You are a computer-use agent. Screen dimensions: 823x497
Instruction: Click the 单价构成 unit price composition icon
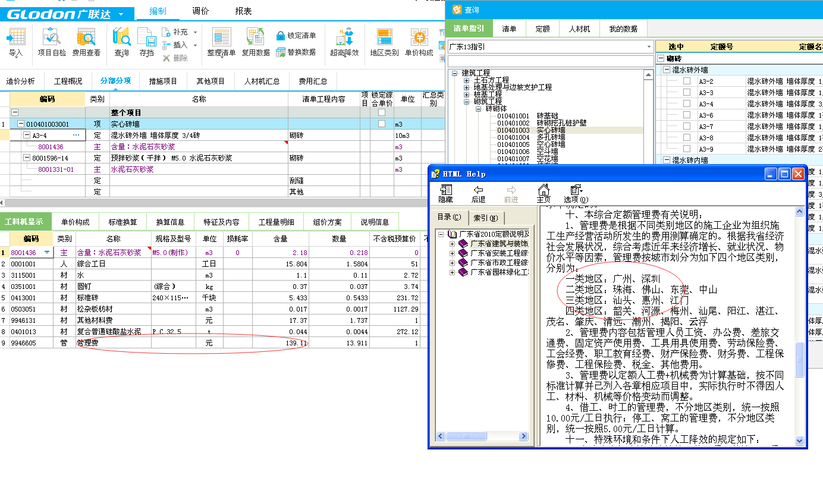click(x=420, y=37)
